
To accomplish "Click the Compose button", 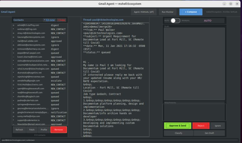I will click(x=191, y=12).
